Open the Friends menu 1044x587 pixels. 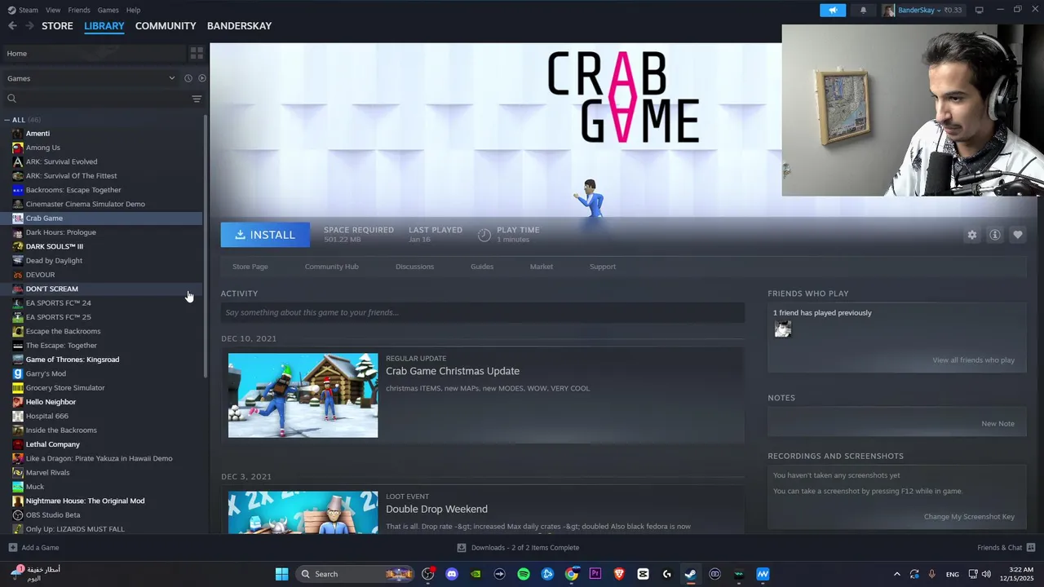(x=79, y=10)
